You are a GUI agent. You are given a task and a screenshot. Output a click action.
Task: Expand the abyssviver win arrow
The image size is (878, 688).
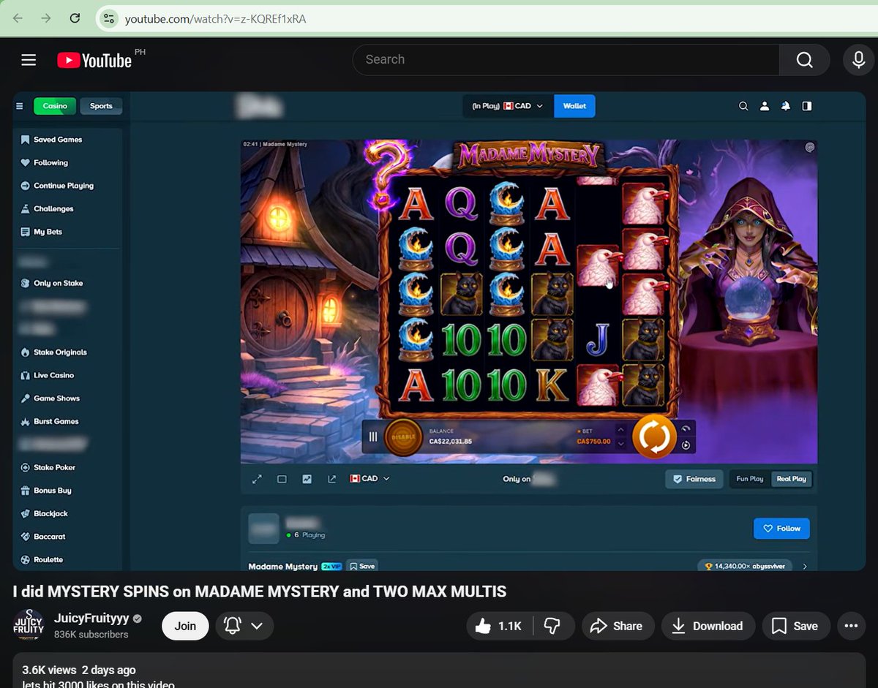805,566
